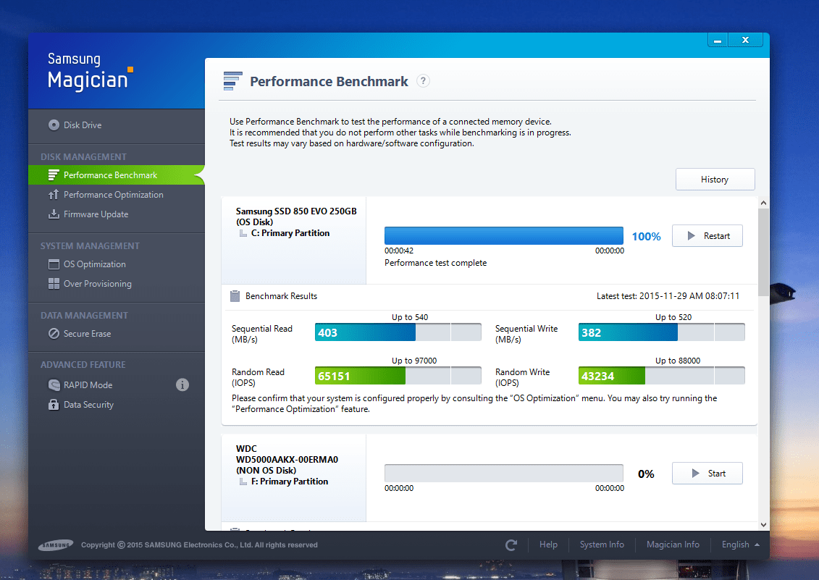Click the Up to 540 label
Viewport: 819px width, 580px height.
[x=410, y=317]
